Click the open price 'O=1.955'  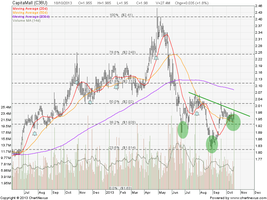85,3
